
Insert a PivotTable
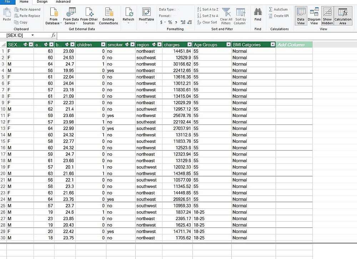[x=146, y=15]
